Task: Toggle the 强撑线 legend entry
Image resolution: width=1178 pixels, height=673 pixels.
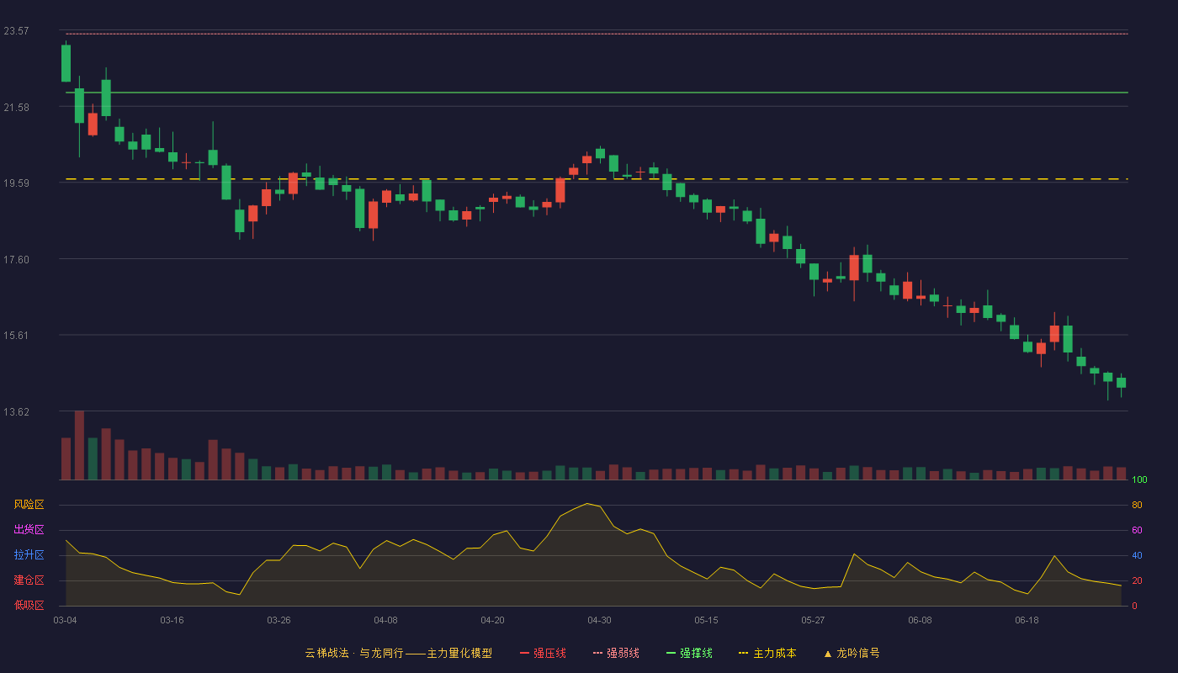Action: pyautogui.click(x=689, y=653)
